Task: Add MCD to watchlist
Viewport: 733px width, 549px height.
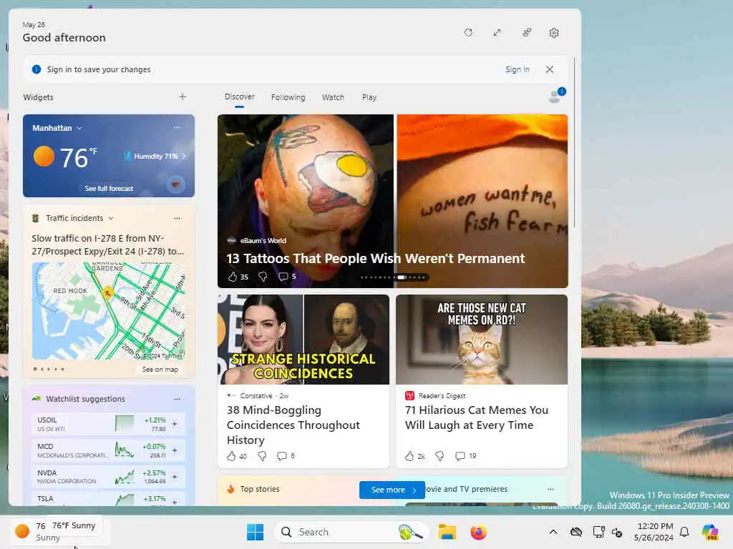Action: (175, 450)
